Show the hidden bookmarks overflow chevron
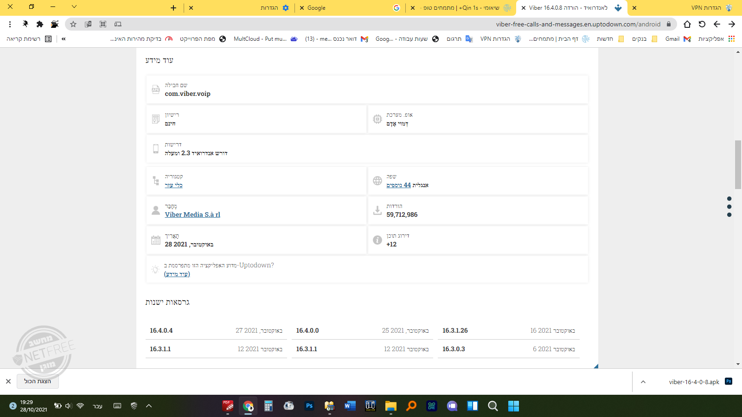Viewport: 742px width, 417px height. (x=64, y=39)
